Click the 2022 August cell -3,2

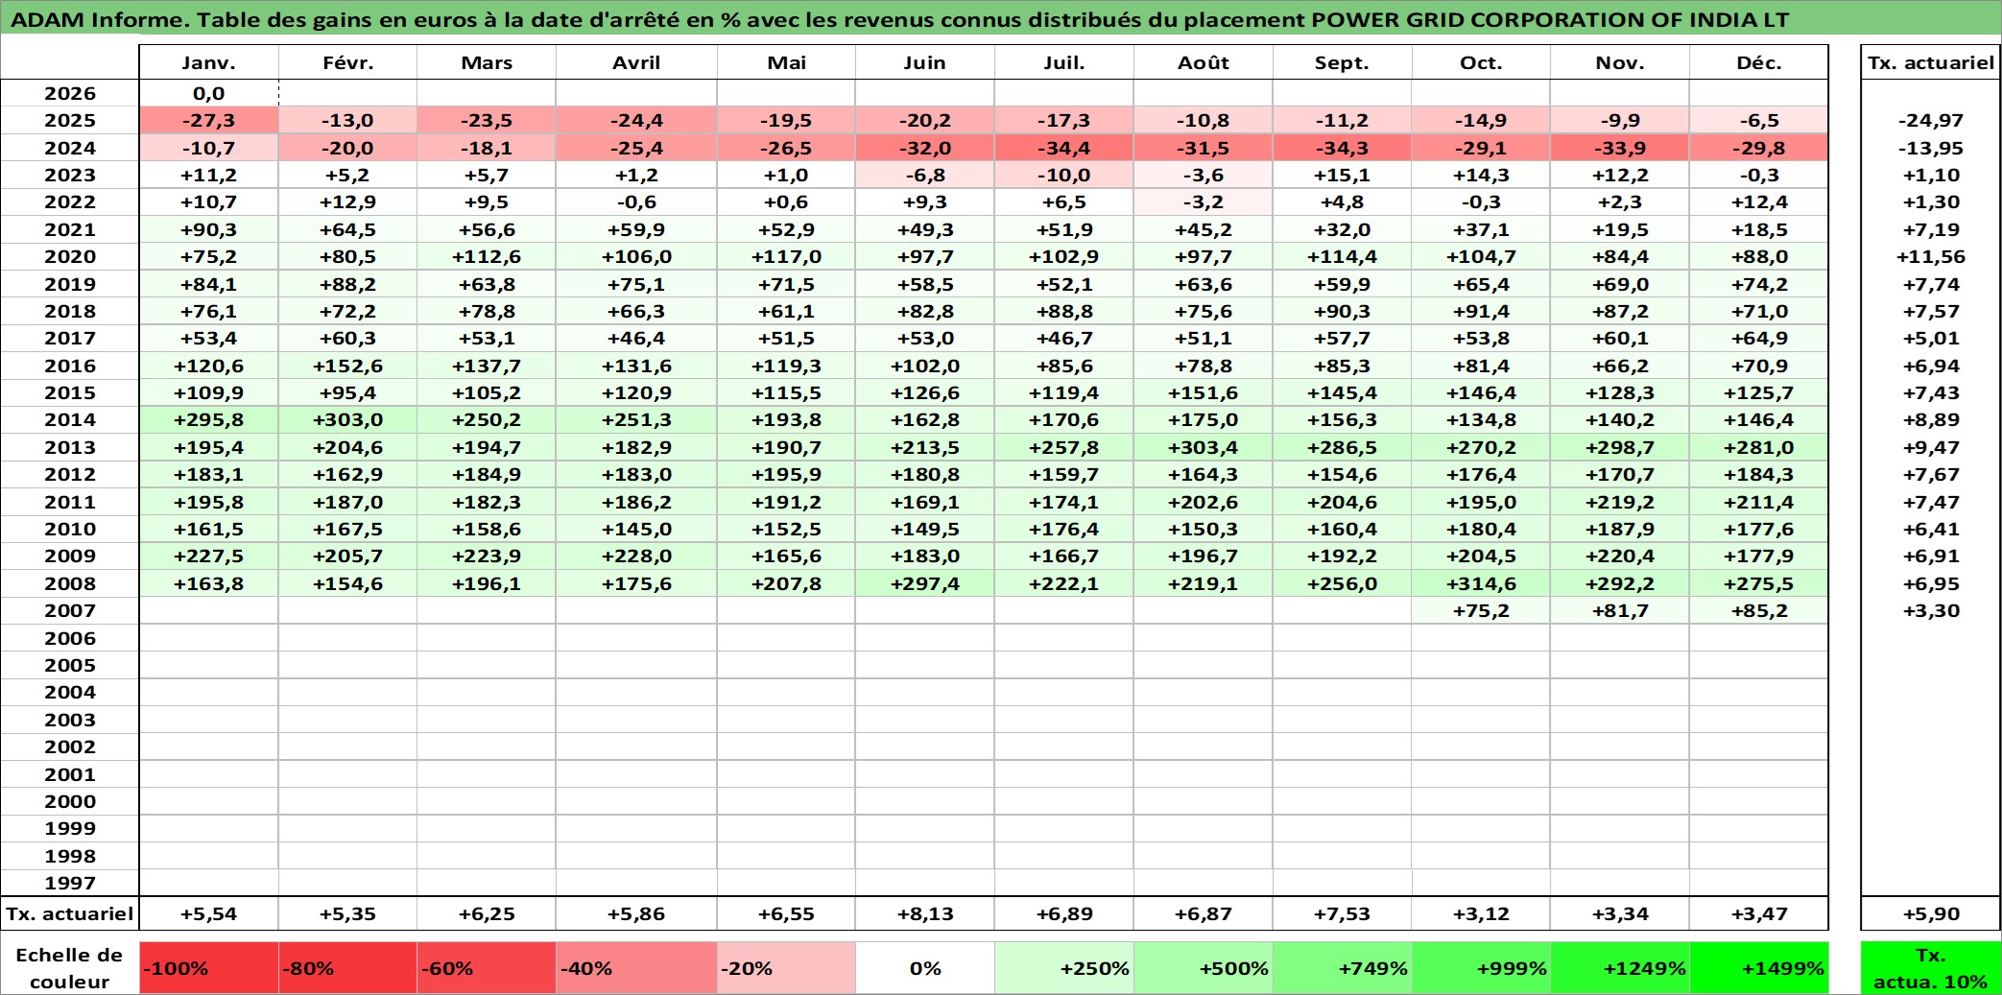coord(1204,201)
